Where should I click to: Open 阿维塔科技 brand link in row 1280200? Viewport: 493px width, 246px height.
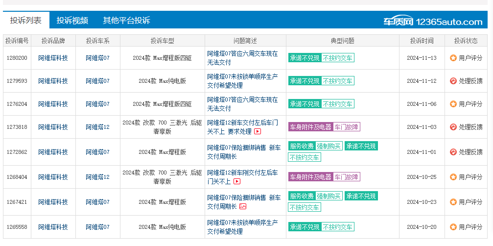pyautogui.click(x=53, y=58)
